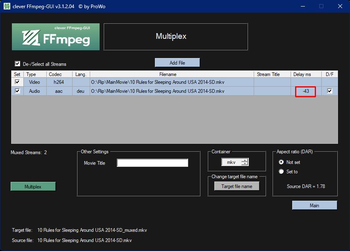This screenshot has width=350, height=251.
Task: Uncheck the Set box for Audio stream
Action: tap(17, 91)
